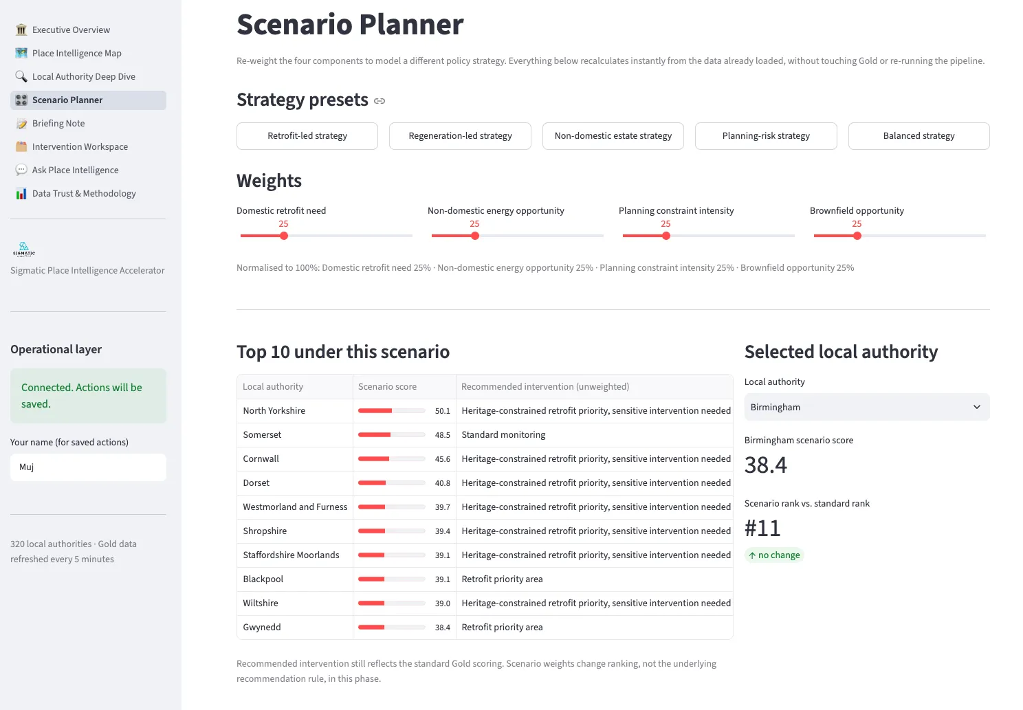This screenshot has height=710, width=1023.
Task: Sort by Local authority column header
Action: coord(295,387)
